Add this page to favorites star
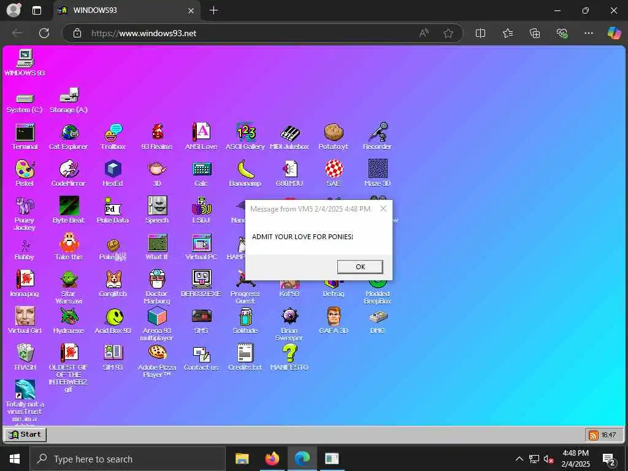The height and width of the screenshot is (471, 628). click(448, 33)
